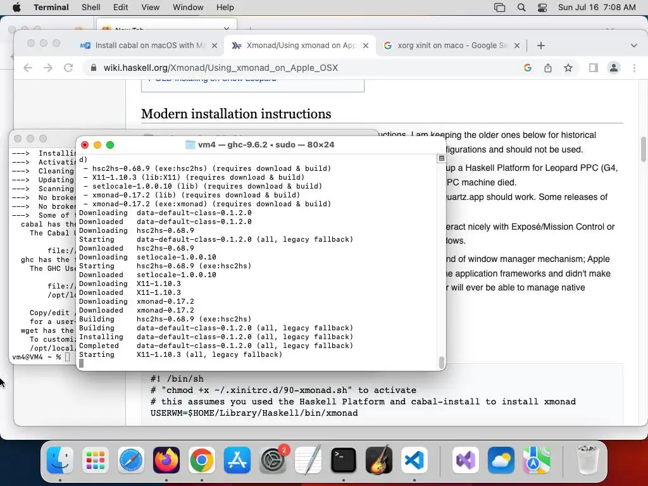Open Terminal from the Dock

pyautogui.click(x=344, y=460)
